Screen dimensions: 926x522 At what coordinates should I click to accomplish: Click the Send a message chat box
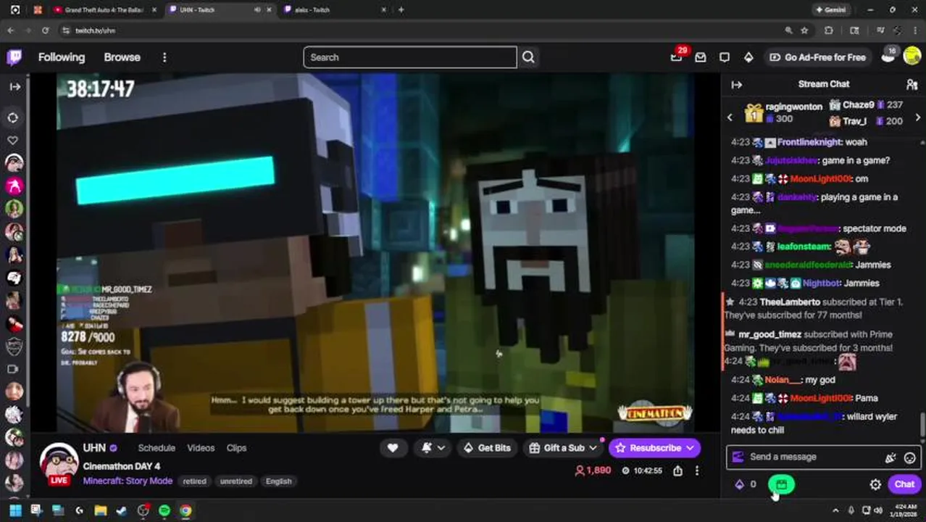pyautogui.click(x=812, y=457)
